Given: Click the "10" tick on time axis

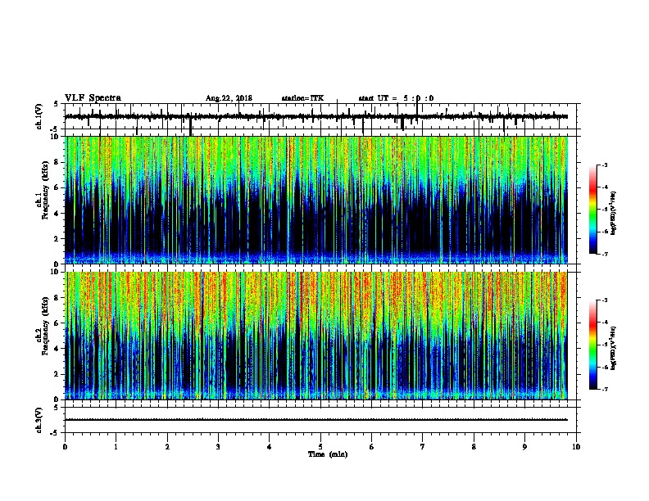Looking at the screenshot, I should click(x=576, y=447).
